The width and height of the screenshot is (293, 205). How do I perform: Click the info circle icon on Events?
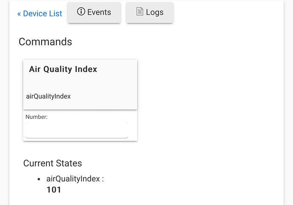tap(81, 11)
